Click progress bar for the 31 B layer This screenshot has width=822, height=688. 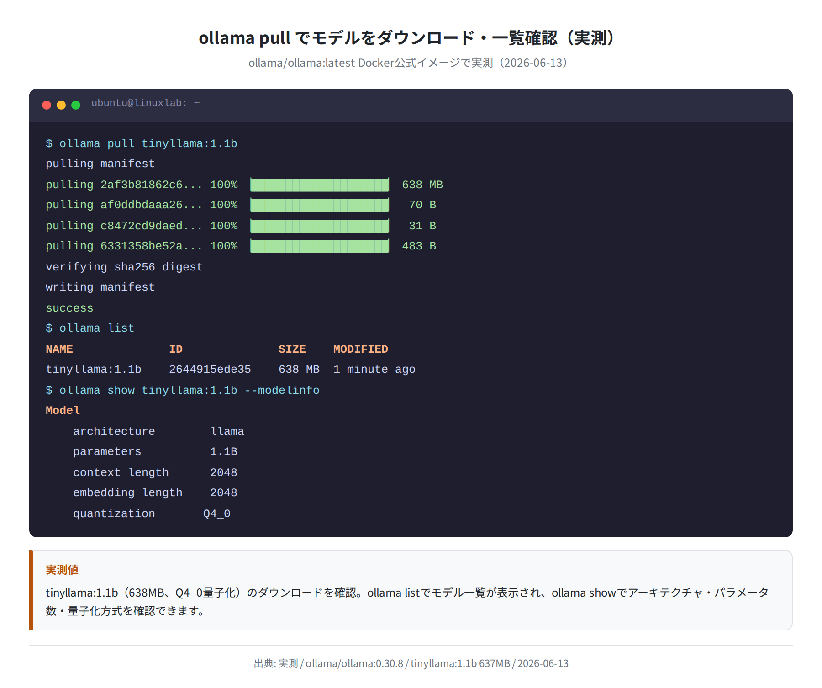[x=320, y=226]
